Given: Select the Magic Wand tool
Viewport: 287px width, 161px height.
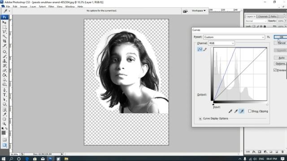Looking at the screenshot, I should click(x=4, y=37).
